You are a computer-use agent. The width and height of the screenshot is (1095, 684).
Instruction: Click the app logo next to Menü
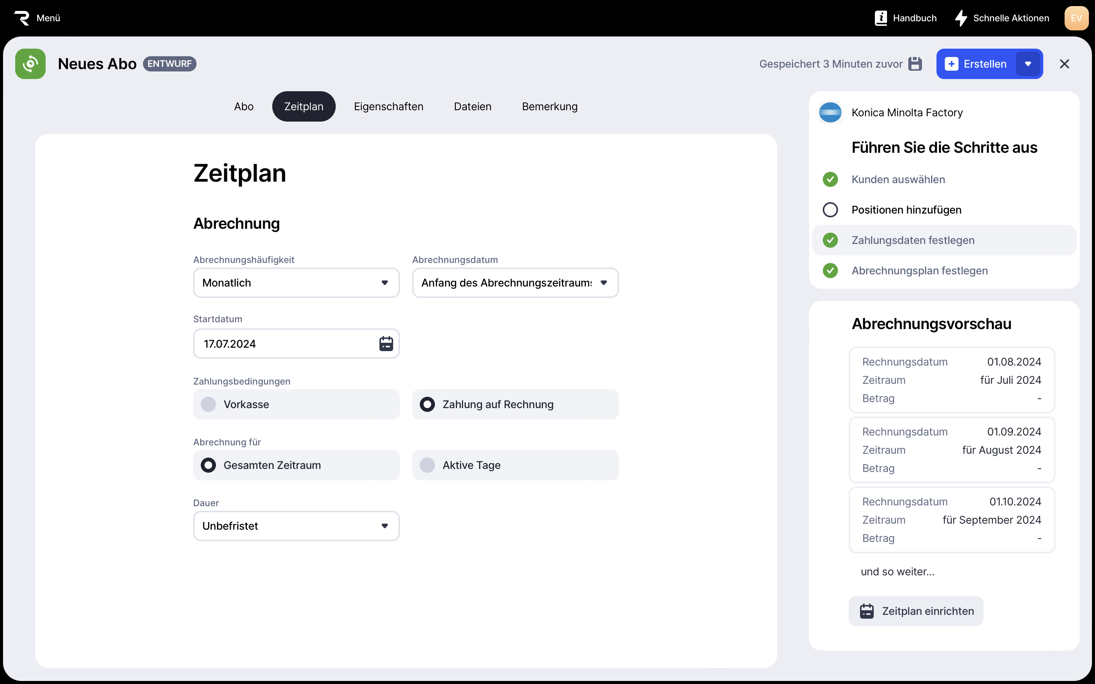pos(22,18)
